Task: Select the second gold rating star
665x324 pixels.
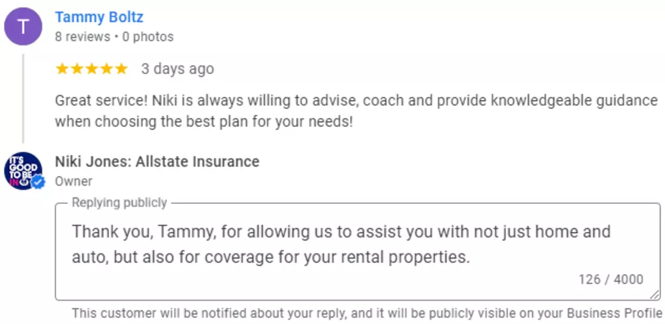Action: (77, 69)
